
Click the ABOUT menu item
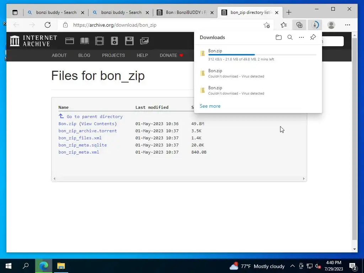pyautogui.click(x=59, y=55)
